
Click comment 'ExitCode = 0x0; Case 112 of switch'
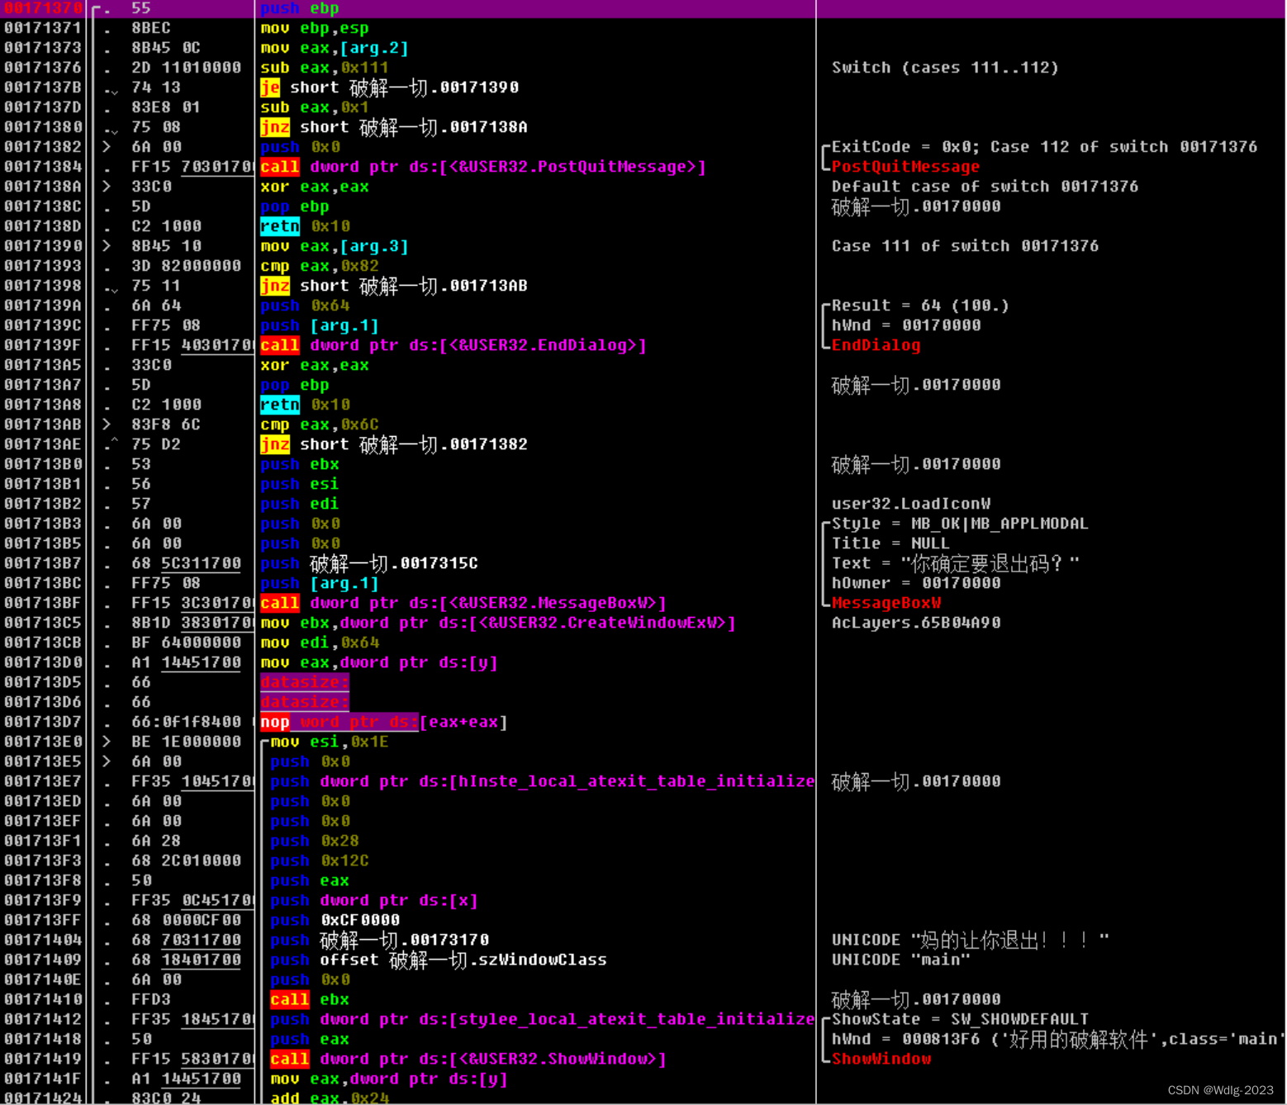1044,147
